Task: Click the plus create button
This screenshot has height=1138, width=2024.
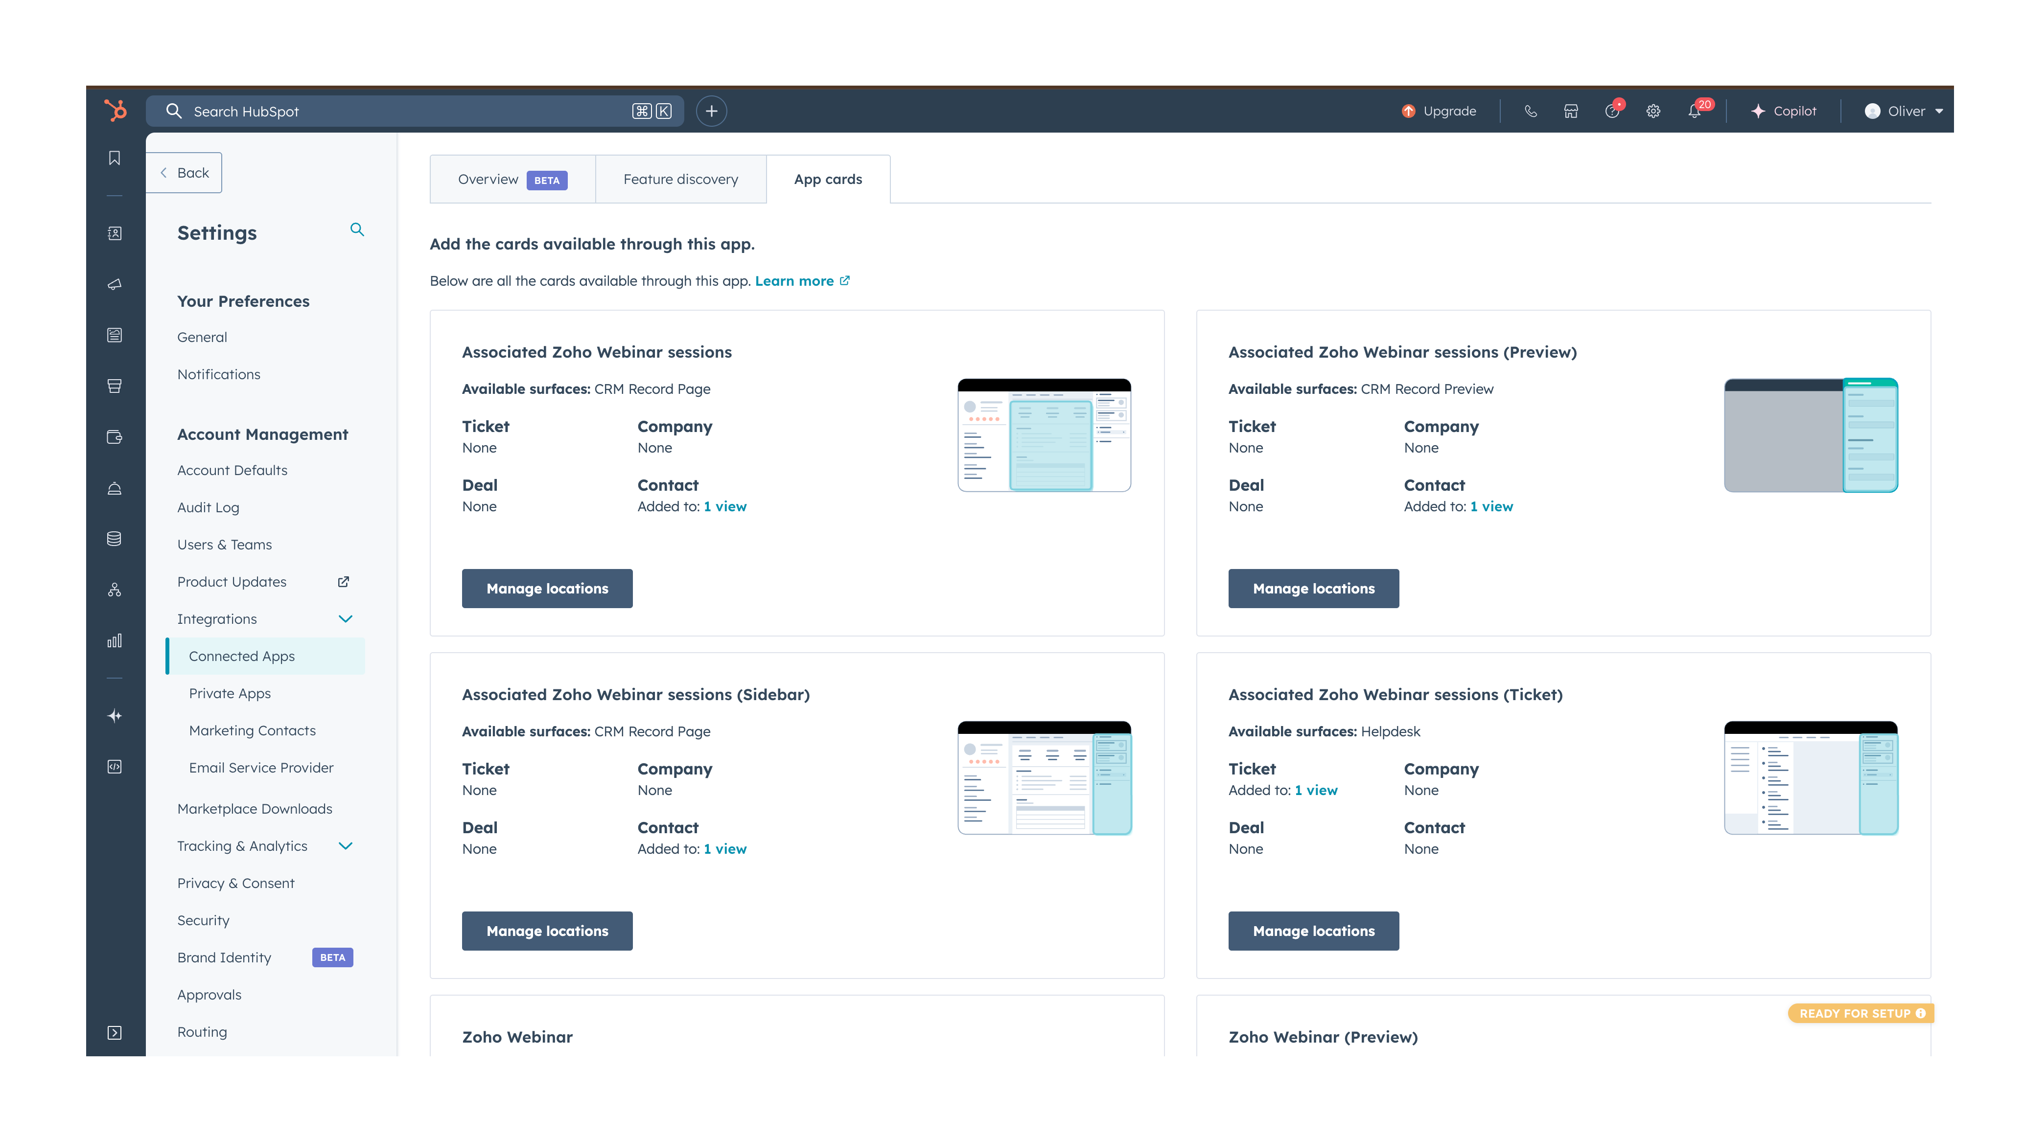Action: pos(711,111)
